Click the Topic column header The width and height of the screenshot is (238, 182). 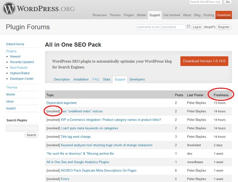(x=50, y=95)
